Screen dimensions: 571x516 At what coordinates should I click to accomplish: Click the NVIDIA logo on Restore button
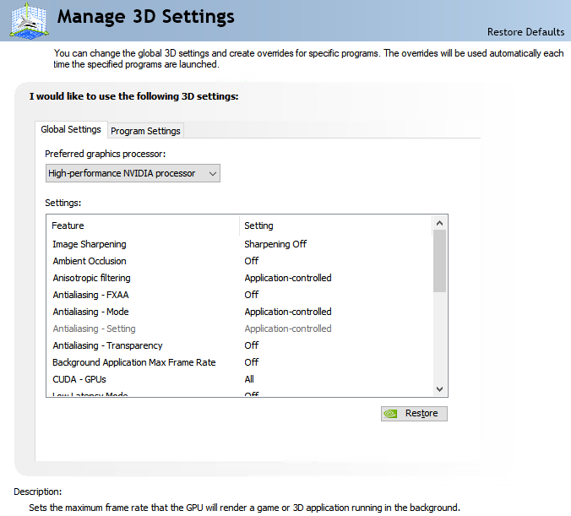coord(391,414)
